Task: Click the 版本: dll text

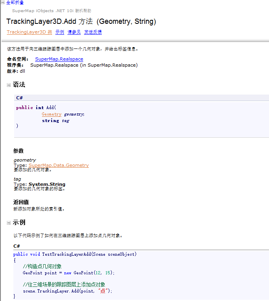Action: click(x=16, y=71)
